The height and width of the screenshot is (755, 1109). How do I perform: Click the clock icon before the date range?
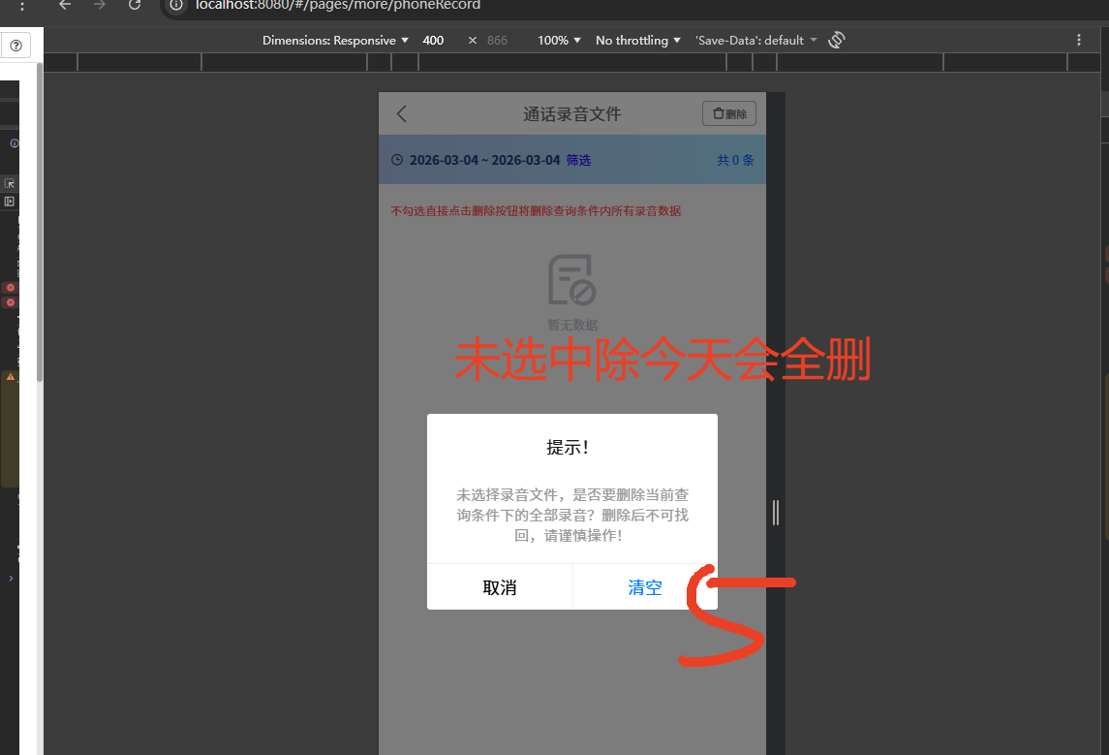(x=397, y=160)
